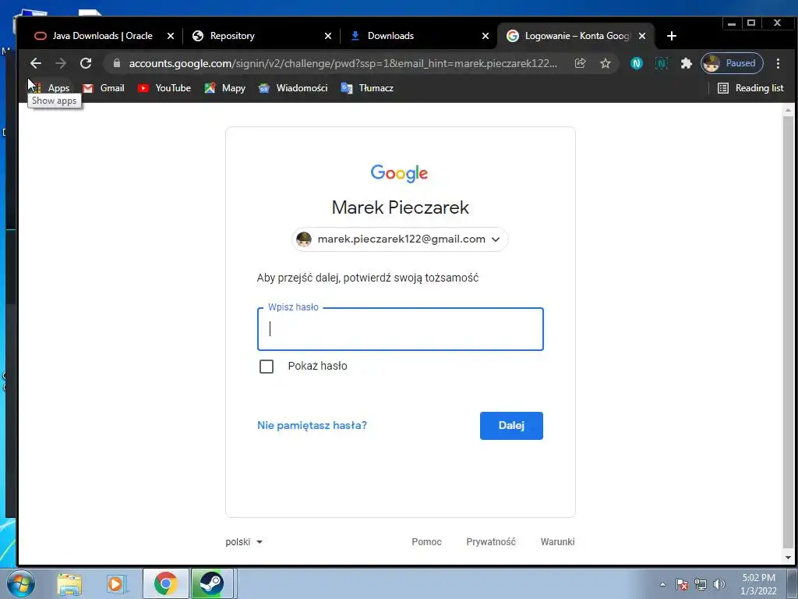Click the Google logo
This screenshot has width=798, height=599.
coord(400,173)
